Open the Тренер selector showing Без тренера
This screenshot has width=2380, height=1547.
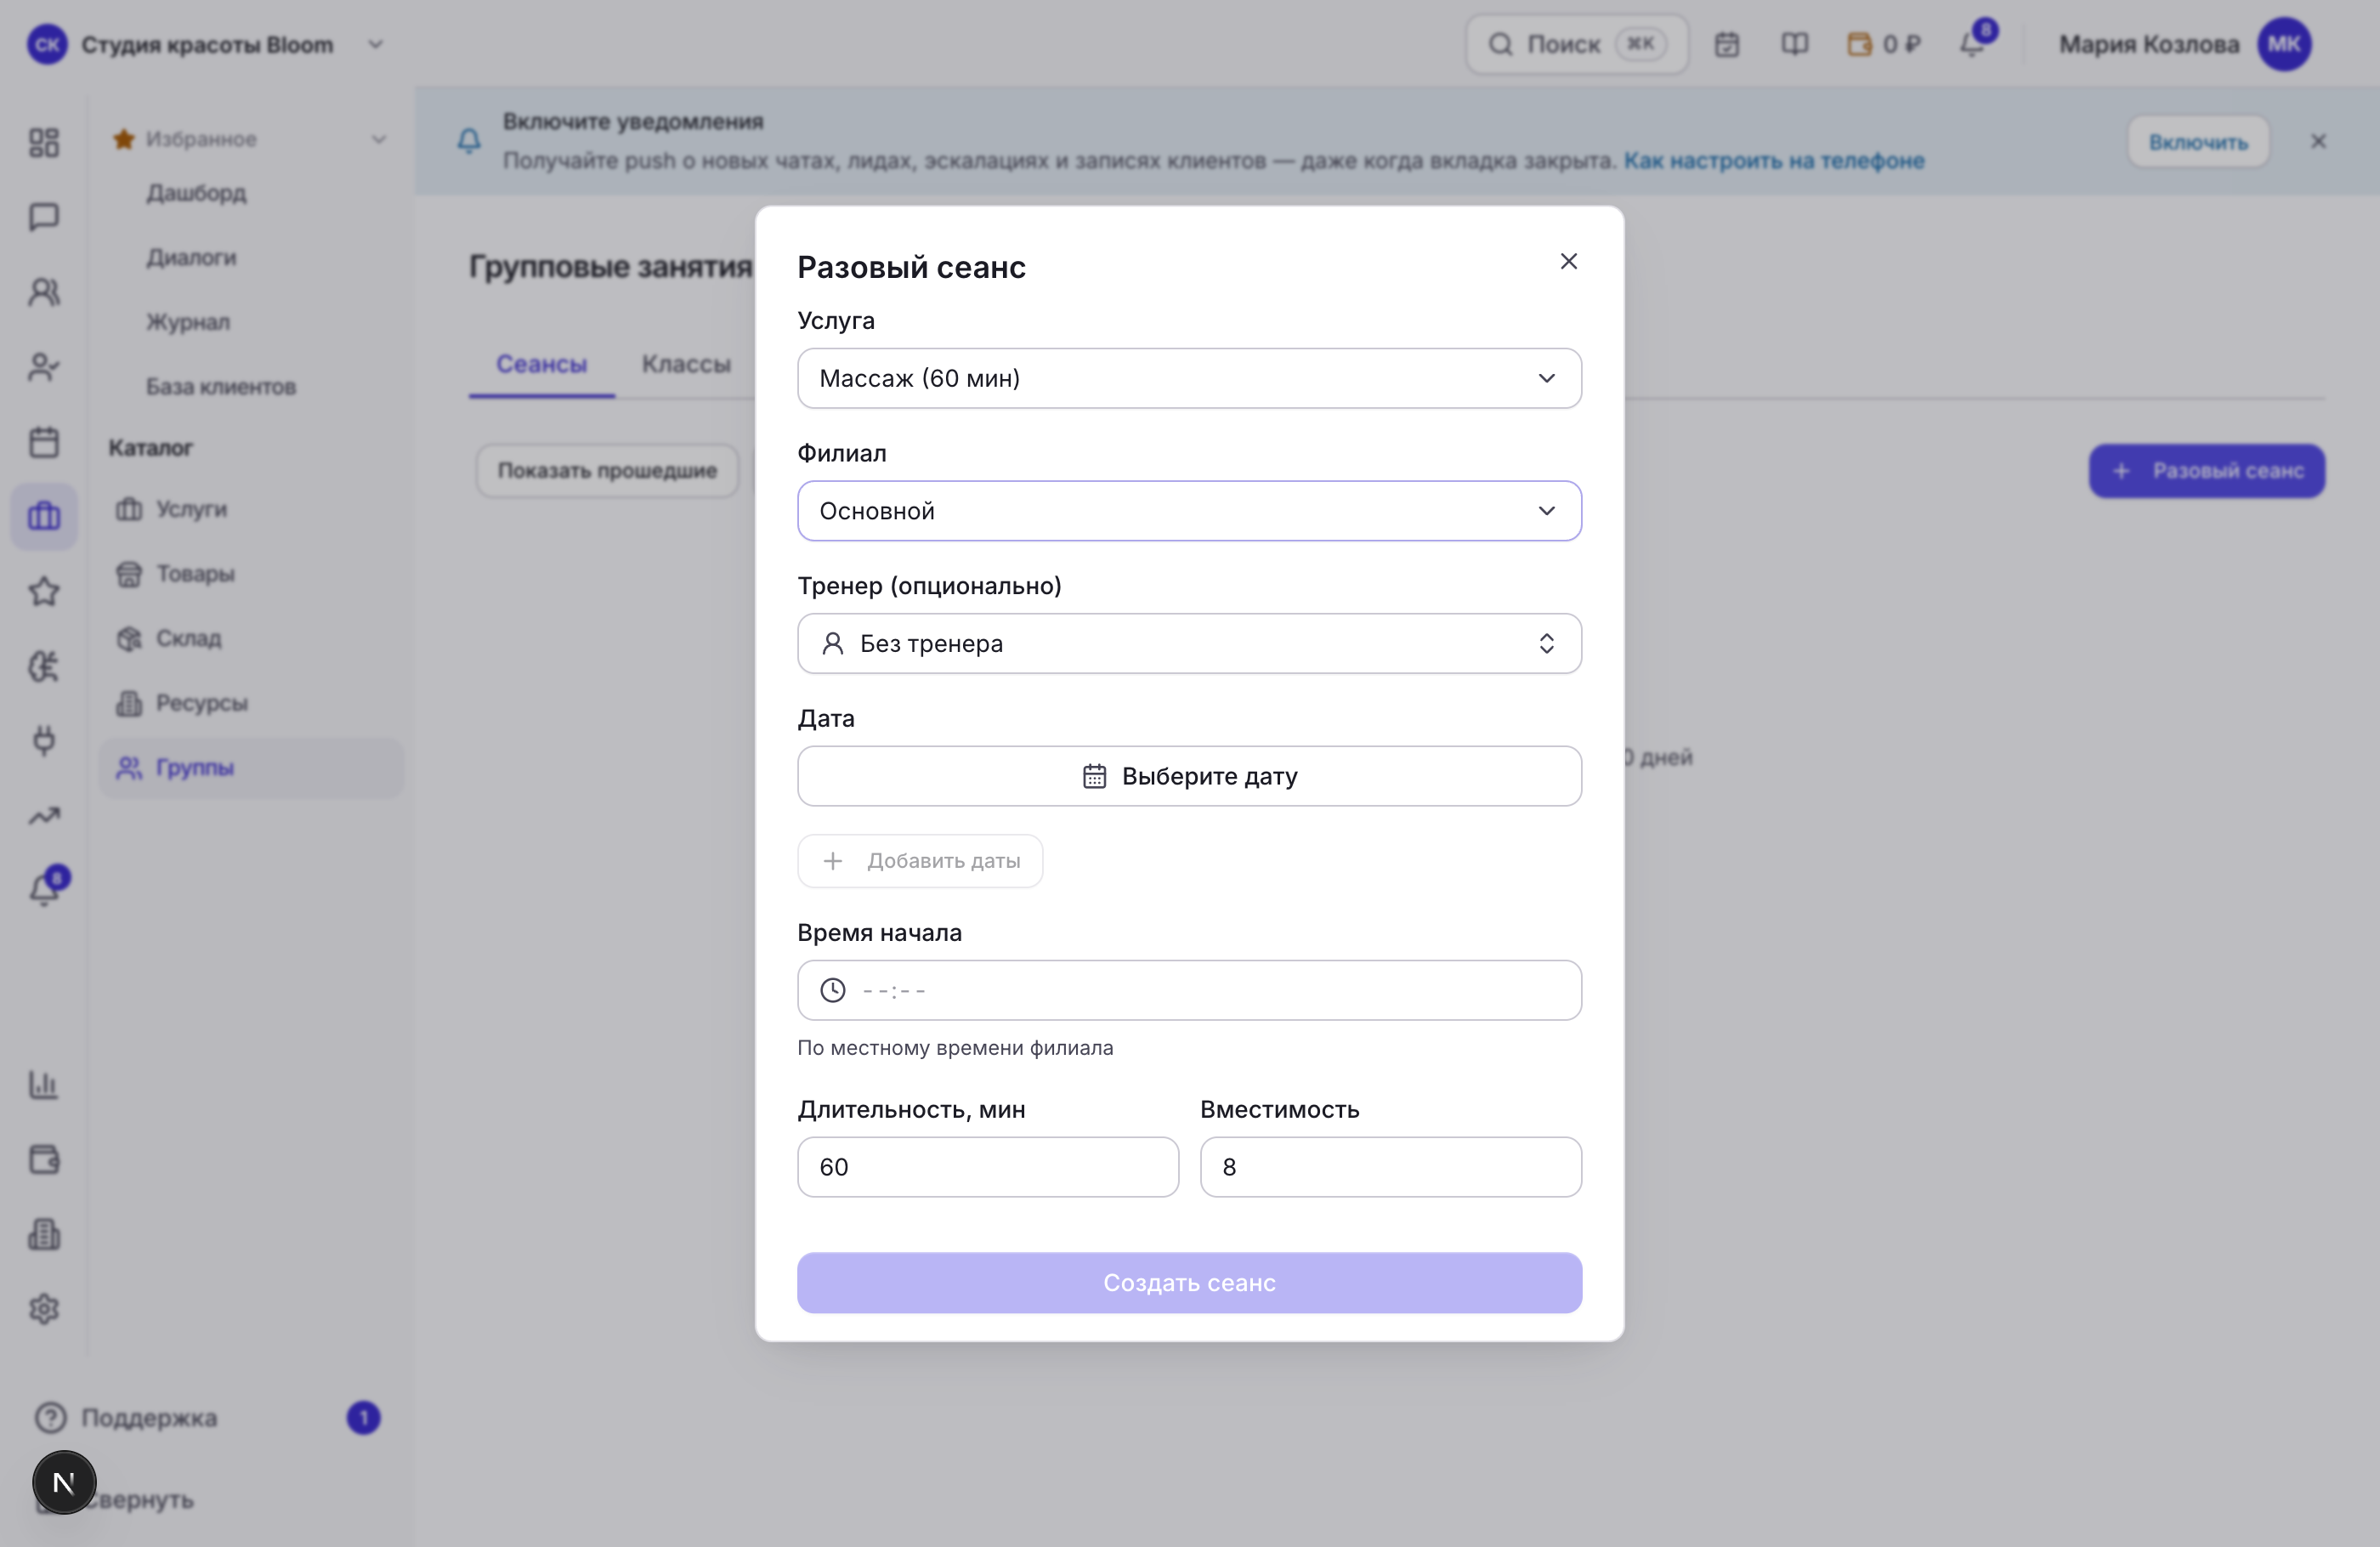pos(1189,643)
